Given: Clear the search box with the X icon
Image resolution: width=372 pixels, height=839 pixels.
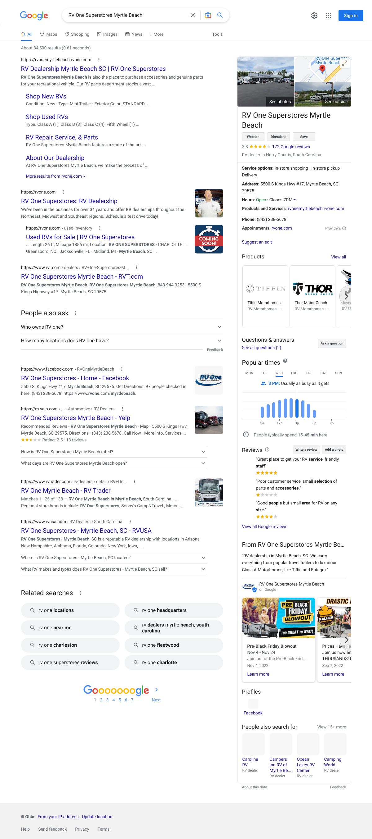Looking at the screenshot, I should coord(193,15).
